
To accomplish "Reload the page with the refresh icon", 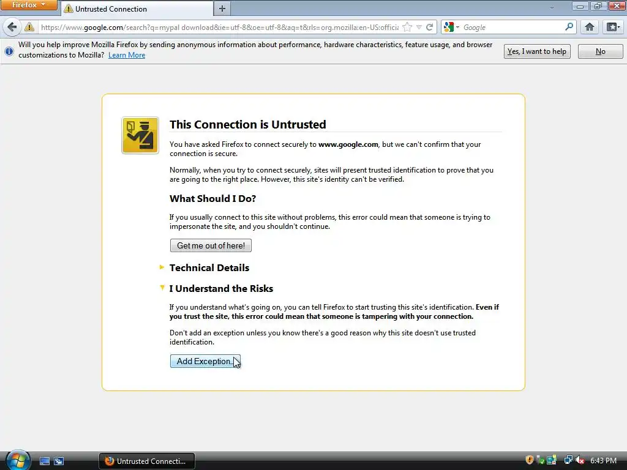I will click(429, 27).
